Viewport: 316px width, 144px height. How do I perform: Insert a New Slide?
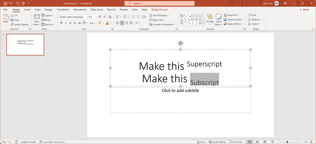click(x=37, y=17)
